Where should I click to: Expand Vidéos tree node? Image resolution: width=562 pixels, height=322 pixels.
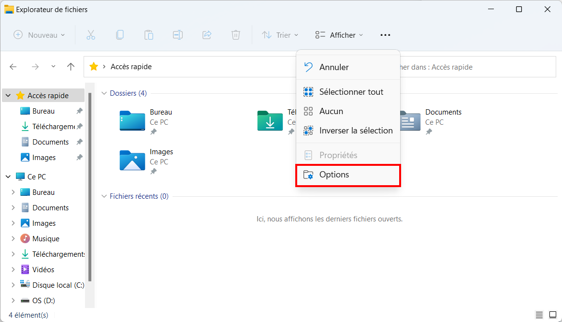(x=13, y=269)
